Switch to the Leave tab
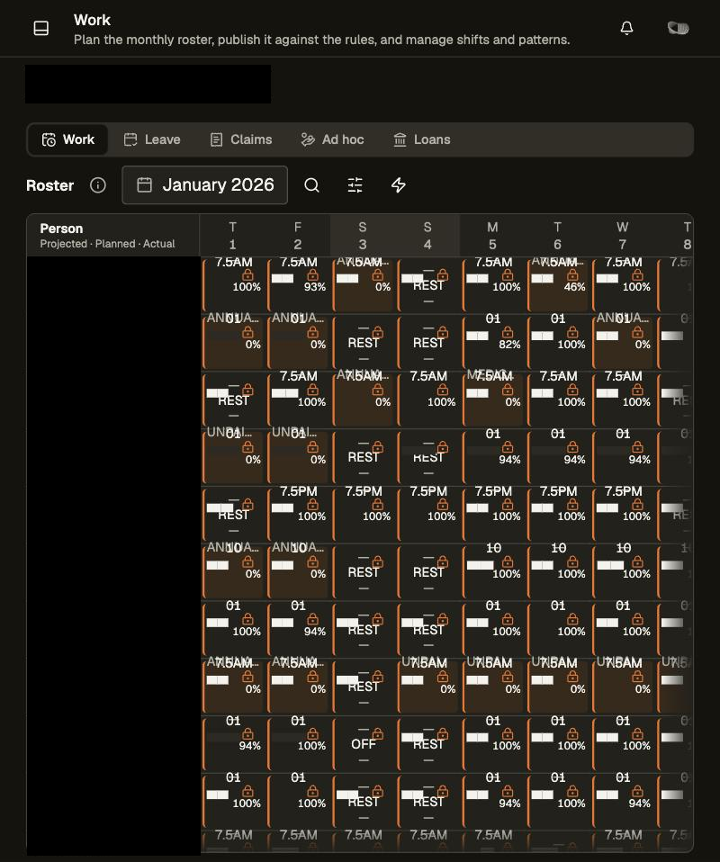The image size is (720, 862). pos(152,139)
